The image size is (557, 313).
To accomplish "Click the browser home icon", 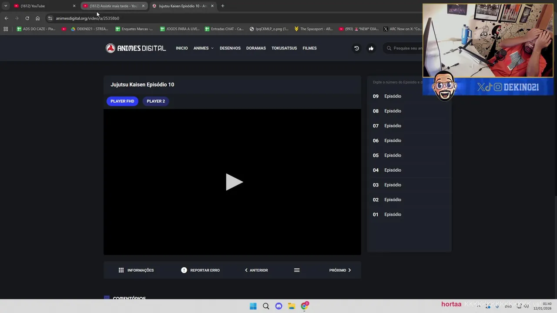I will click(x=37, y=18).
